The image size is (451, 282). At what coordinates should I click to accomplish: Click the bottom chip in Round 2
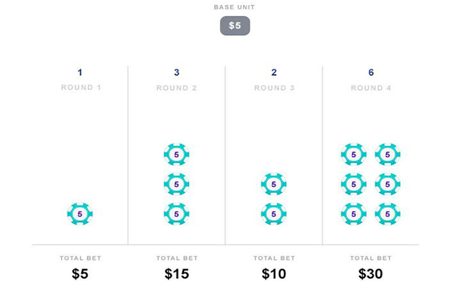click(176, 214)
